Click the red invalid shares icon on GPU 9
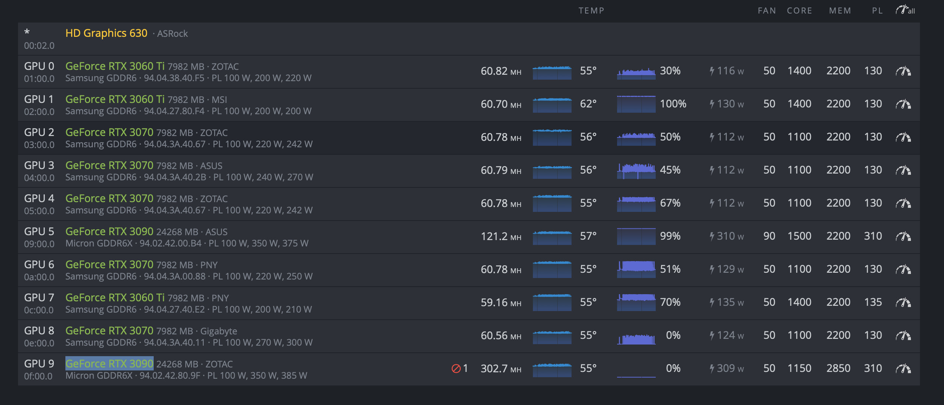 (x=456, y=369)
